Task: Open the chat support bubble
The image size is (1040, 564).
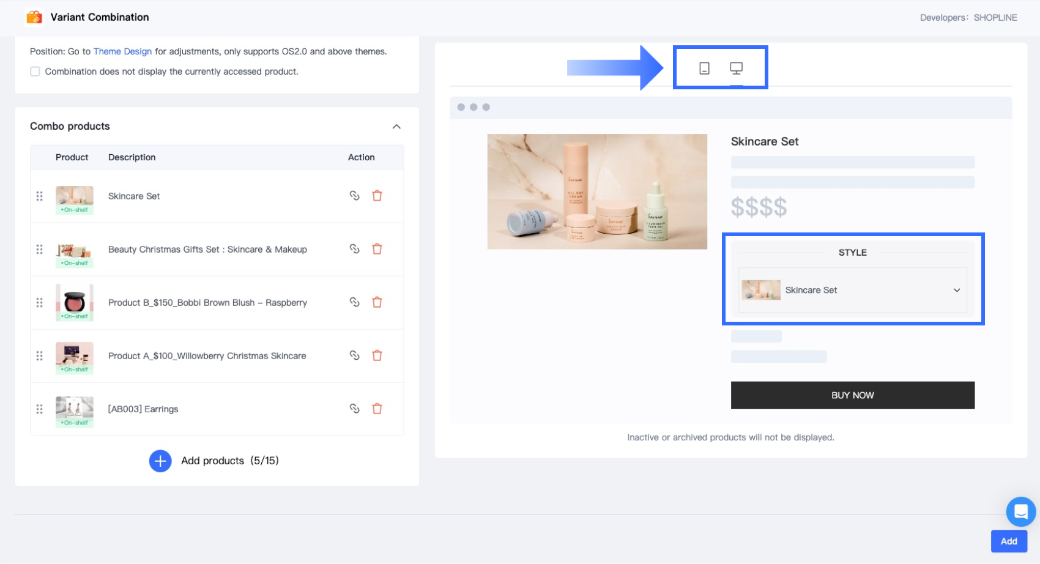Action: [x=1021, y=511]
